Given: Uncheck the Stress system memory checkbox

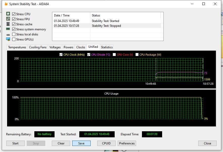Looking at the screenshot, I should [14, 29].
